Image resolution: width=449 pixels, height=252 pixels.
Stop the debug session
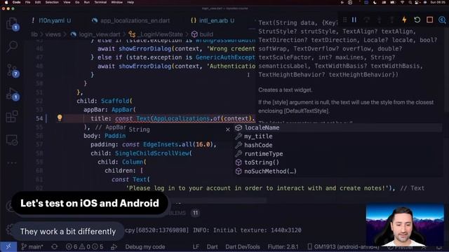(429, 20)
